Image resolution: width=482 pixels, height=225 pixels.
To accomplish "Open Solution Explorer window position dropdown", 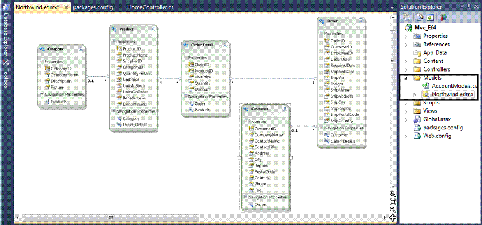I will point(461,6).
